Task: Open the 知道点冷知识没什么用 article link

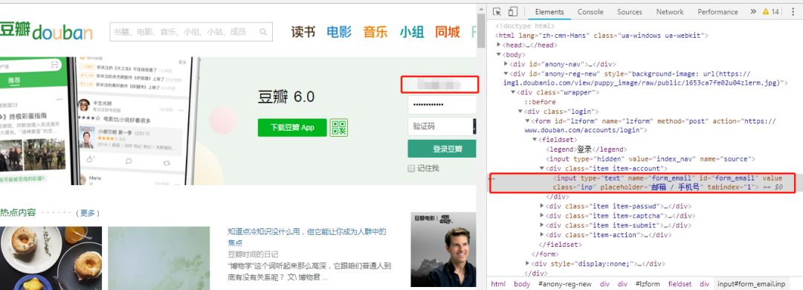Action: pyautogui.click(x=307, y=236)
